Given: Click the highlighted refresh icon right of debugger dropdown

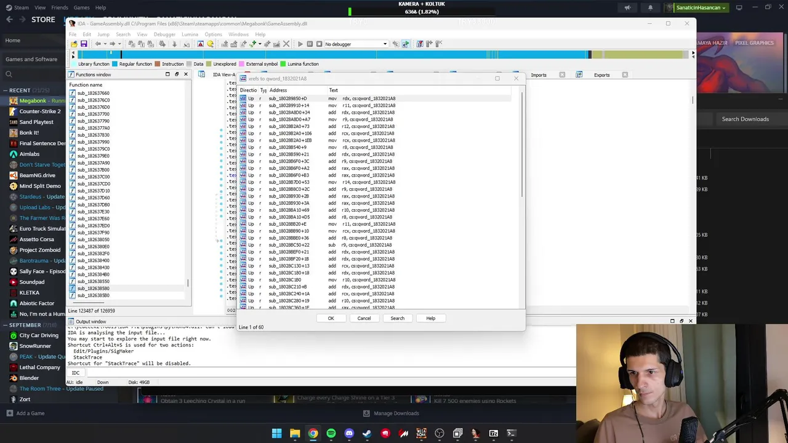Looking at the screenshot, I should [405, 44].
